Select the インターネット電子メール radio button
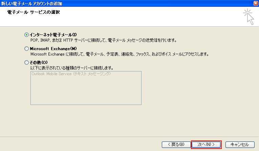Image resolution: width=259 pixels, height=151 pixels. 26,35
